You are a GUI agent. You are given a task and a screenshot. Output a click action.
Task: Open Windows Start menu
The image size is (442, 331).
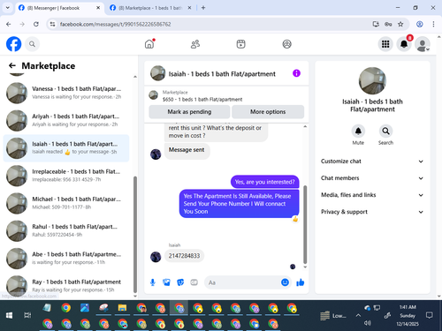tap(9, 315)
